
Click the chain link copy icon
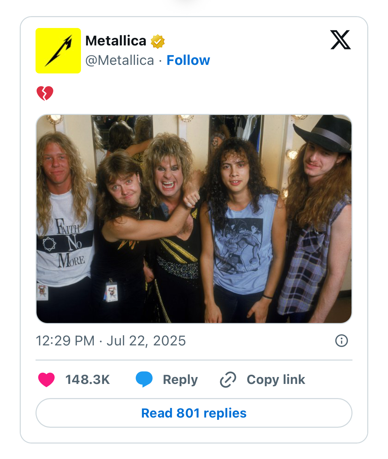pos(228,380)
